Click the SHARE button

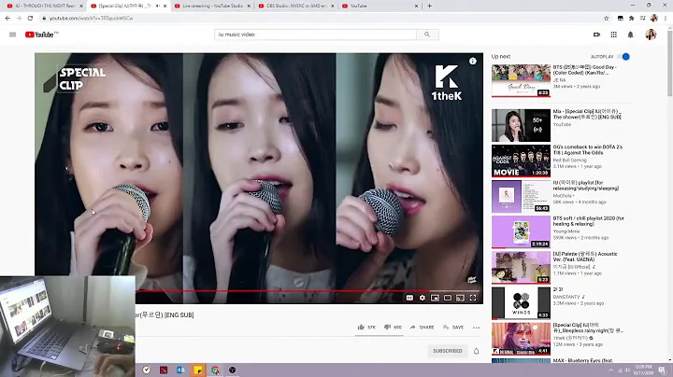pos(422,328)
